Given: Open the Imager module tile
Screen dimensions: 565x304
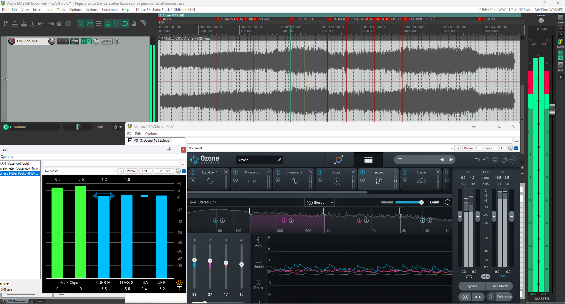Looking at the screenshot, I should point(421,179).
